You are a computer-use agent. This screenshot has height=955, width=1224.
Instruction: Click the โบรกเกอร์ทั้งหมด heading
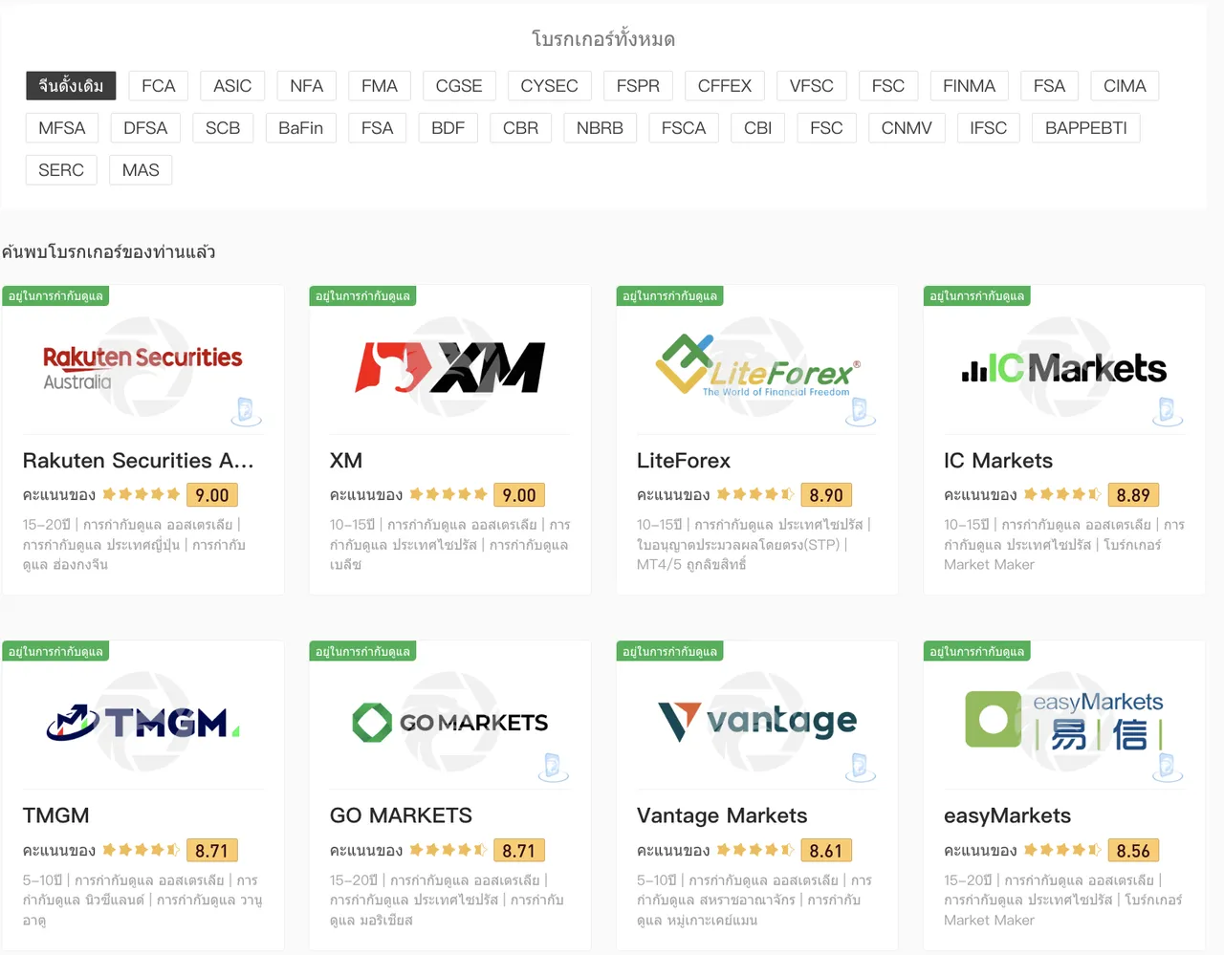coord(603,39)
